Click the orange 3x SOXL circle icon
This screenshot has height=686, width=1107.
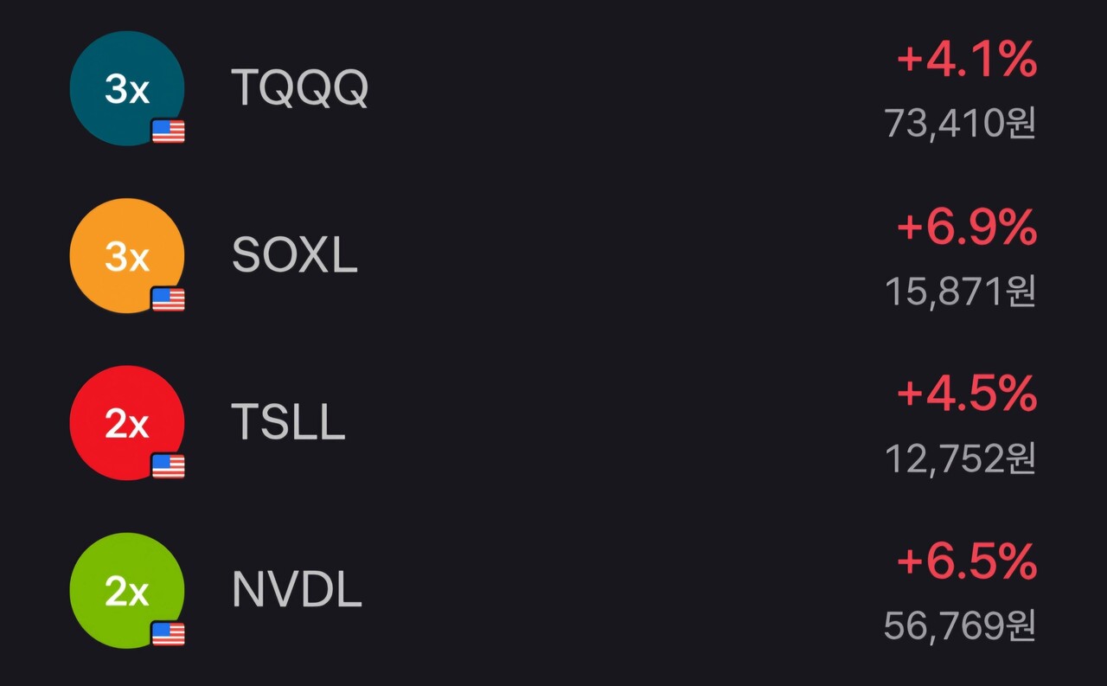[126, 256]
